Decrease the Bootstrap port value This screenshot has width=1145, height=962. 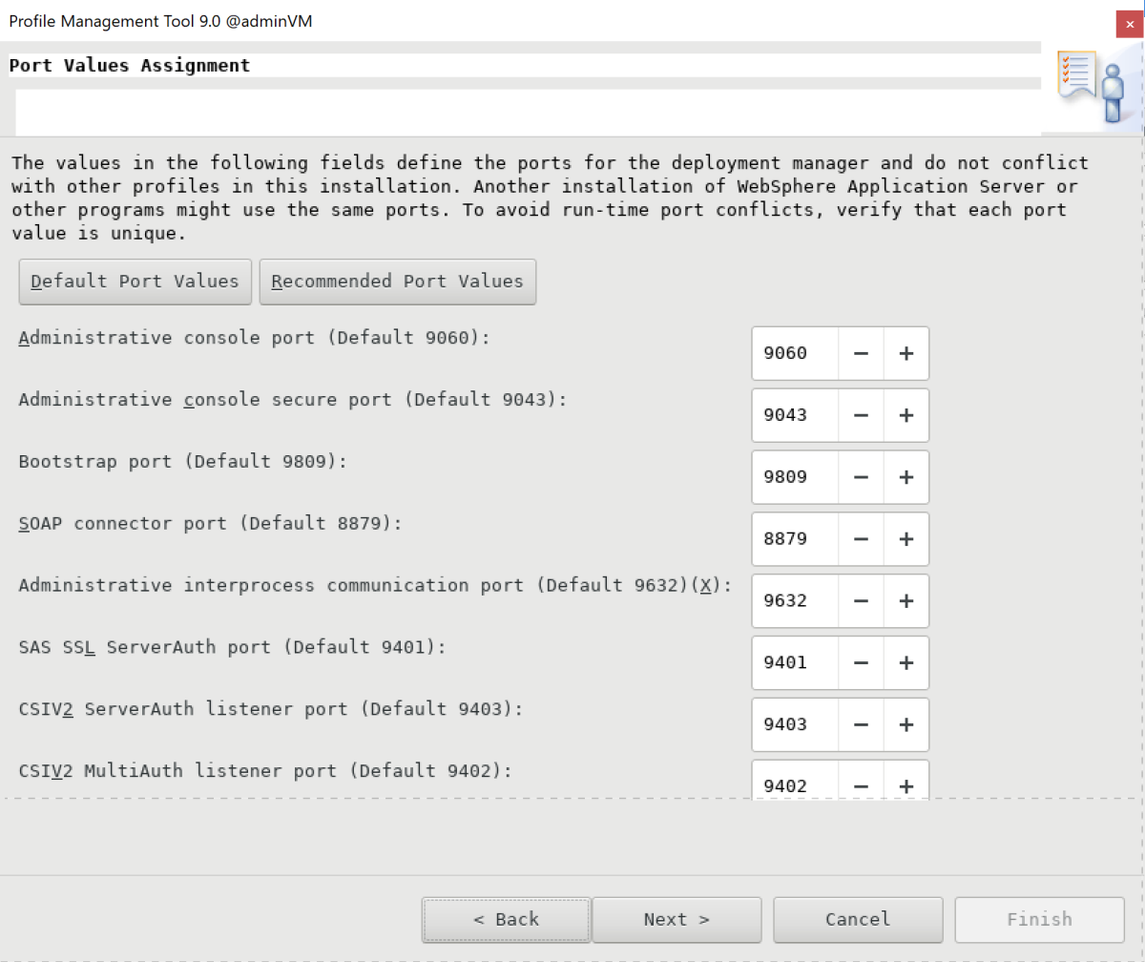click(x=861, y=477)
